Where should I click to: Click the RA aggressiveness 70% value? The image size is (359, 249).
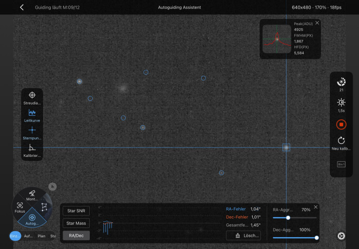click(x=306, y=210)
